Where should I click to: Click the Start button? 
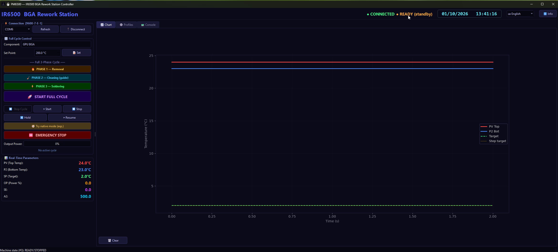(47, 109)
